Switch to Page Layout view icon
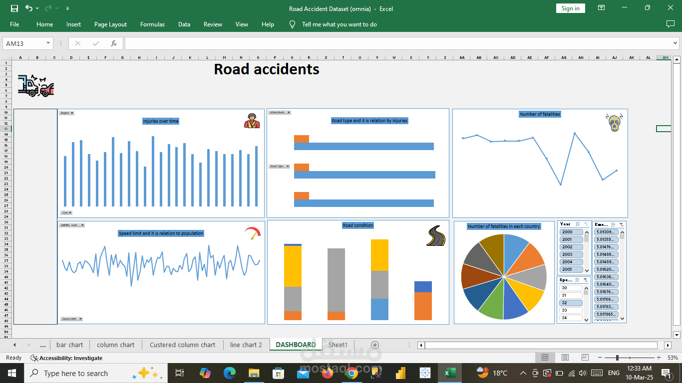This screenshot has height=383, width=682. pos(565,358)
